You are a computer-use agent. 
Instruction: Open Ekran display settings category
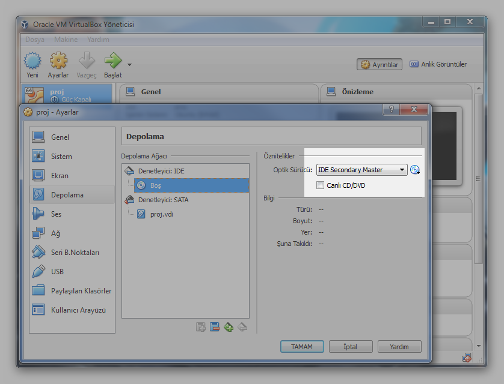[72, 176]
